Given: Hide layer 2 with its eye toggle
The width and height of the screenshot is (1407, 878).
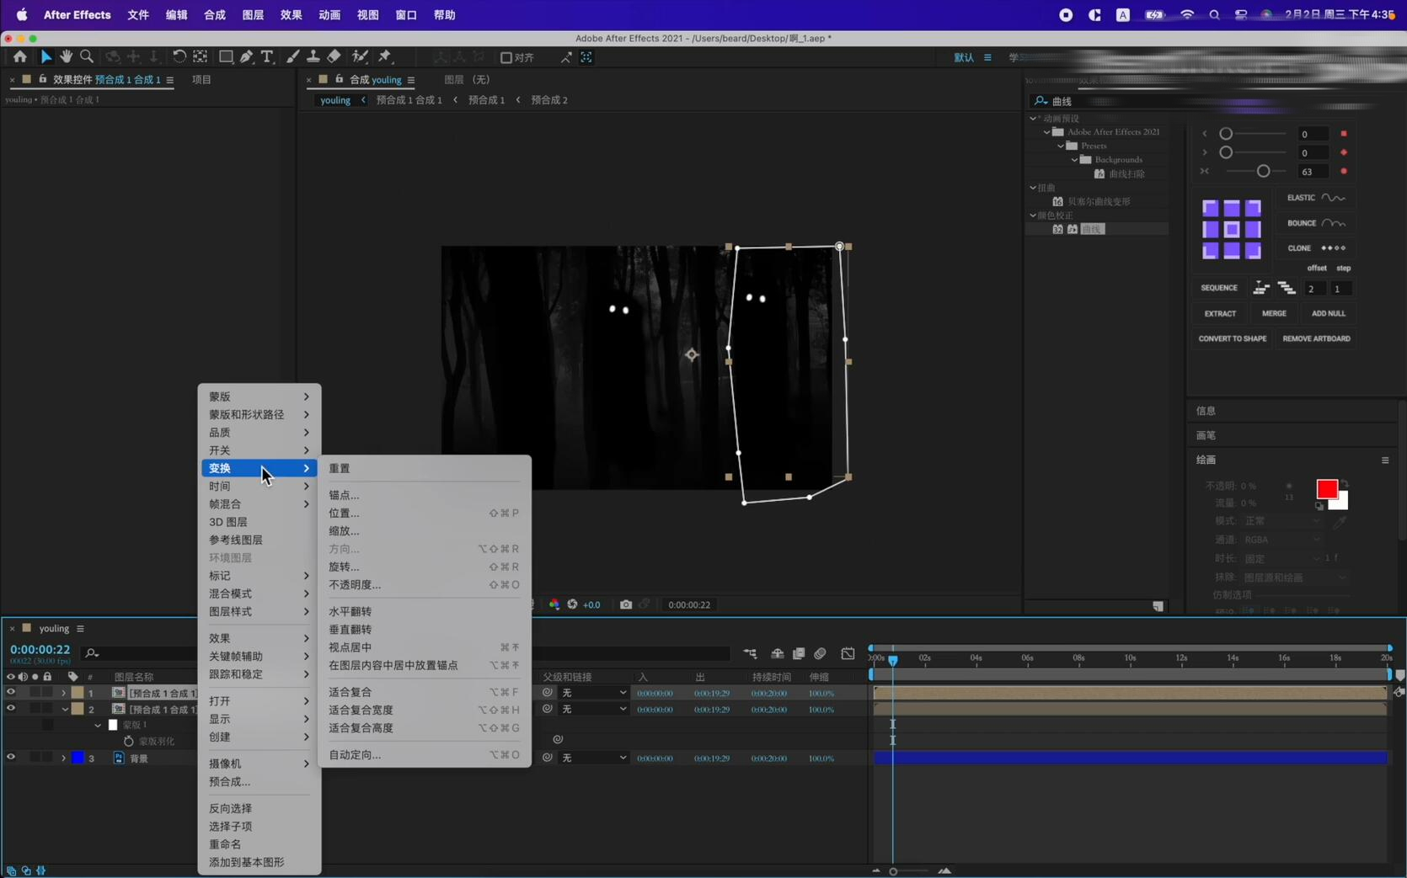Looking at the screenshot, I should [x=11, y=708].
